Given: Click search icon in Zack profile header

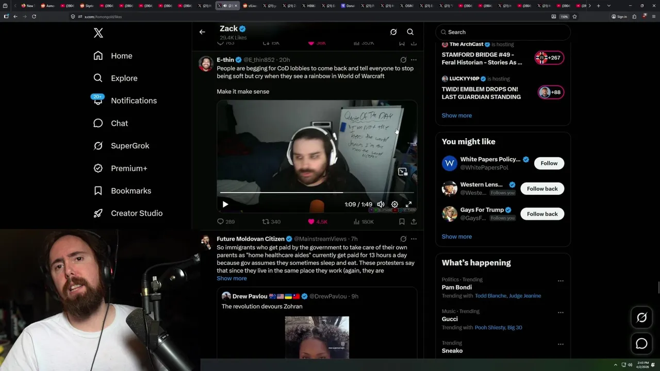Looking at the screenshot, I should (410, 32).
